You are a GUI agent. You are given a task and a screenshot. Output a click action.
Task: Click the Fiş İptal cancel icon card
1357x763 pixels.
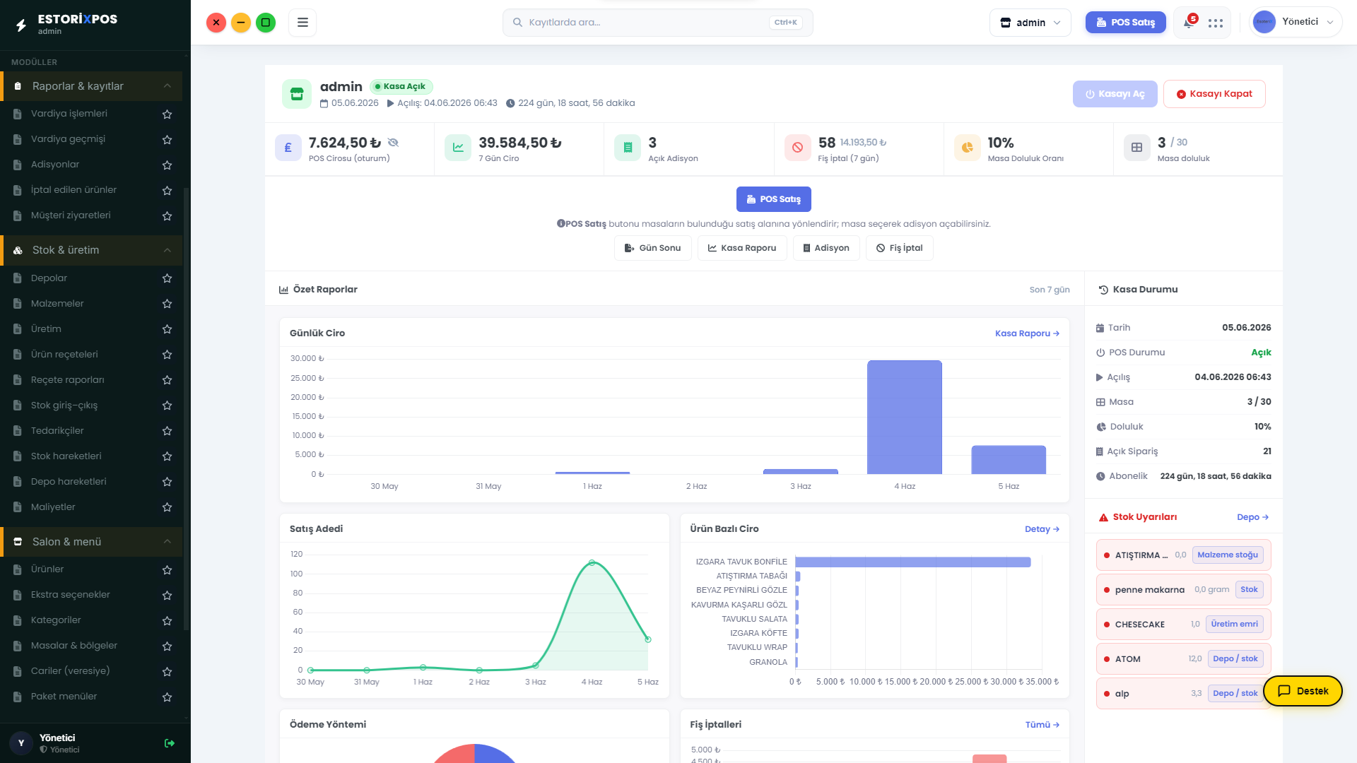click(x=797, y=148)
